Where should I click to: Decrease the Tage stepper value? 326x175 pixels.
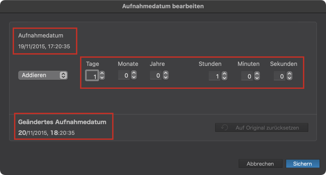coord(102,78)
